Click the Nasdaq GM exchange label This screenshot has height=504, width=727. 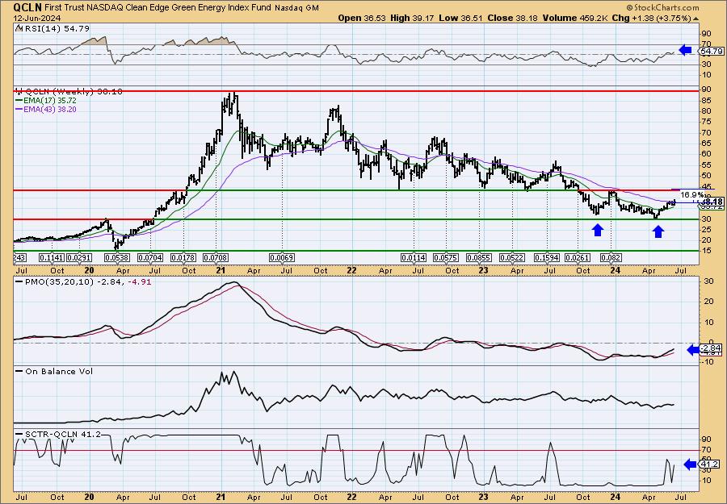coord(296,8)
